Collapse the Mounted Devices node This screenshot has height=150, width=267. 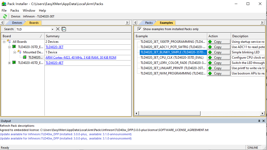tap(15, 52)
